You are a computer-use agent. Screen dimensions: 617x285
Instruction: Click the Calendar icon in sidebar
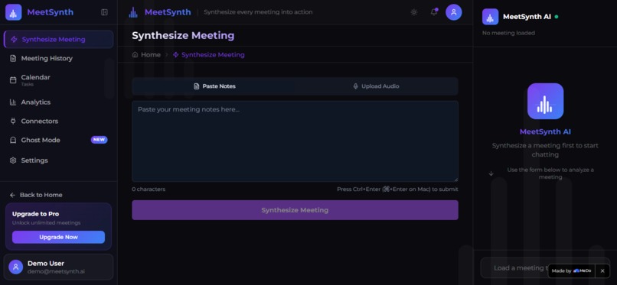coord(13,79)
